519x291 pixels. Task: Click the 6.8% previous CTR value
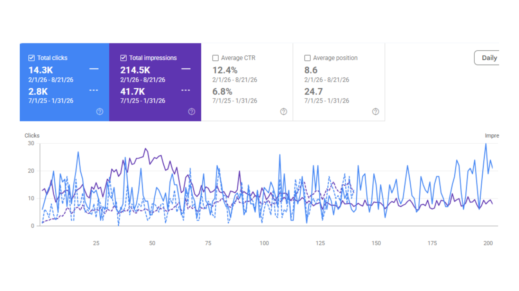pyautogui.click(x=222, y=91)
